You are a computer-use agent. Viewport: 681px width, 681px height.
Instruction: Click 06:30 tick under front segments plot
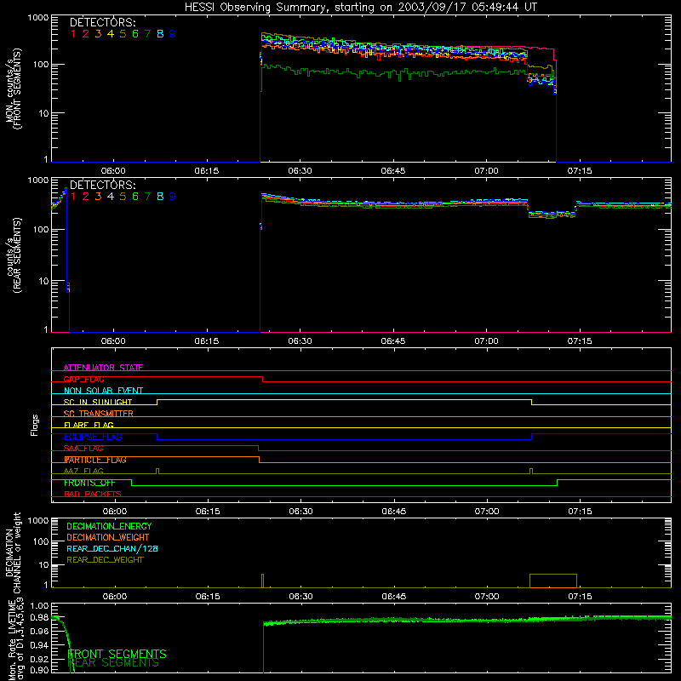coord(300,171)
